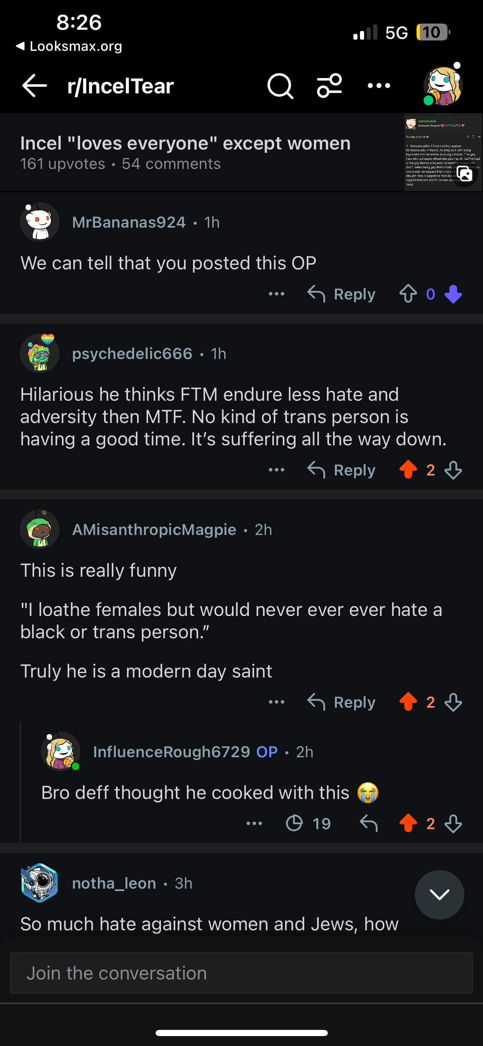This screenshot has width=483, height=1046.
Task: Tap reply arrow on InfluenceRough6729's comment
Action: [369, 824]
